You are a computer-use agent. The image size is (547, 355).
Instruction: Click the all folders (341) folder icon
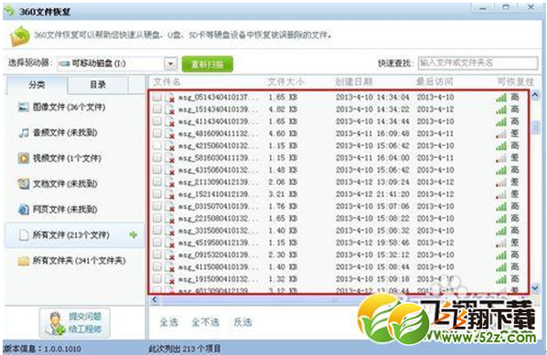point(24,261)
